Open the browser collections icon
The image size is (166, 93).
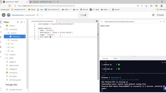tap(156, 6)
